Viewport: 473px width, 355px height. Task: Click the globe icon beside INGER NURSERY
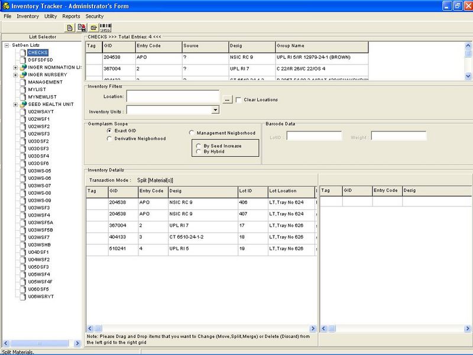click(x=23, y=75)
